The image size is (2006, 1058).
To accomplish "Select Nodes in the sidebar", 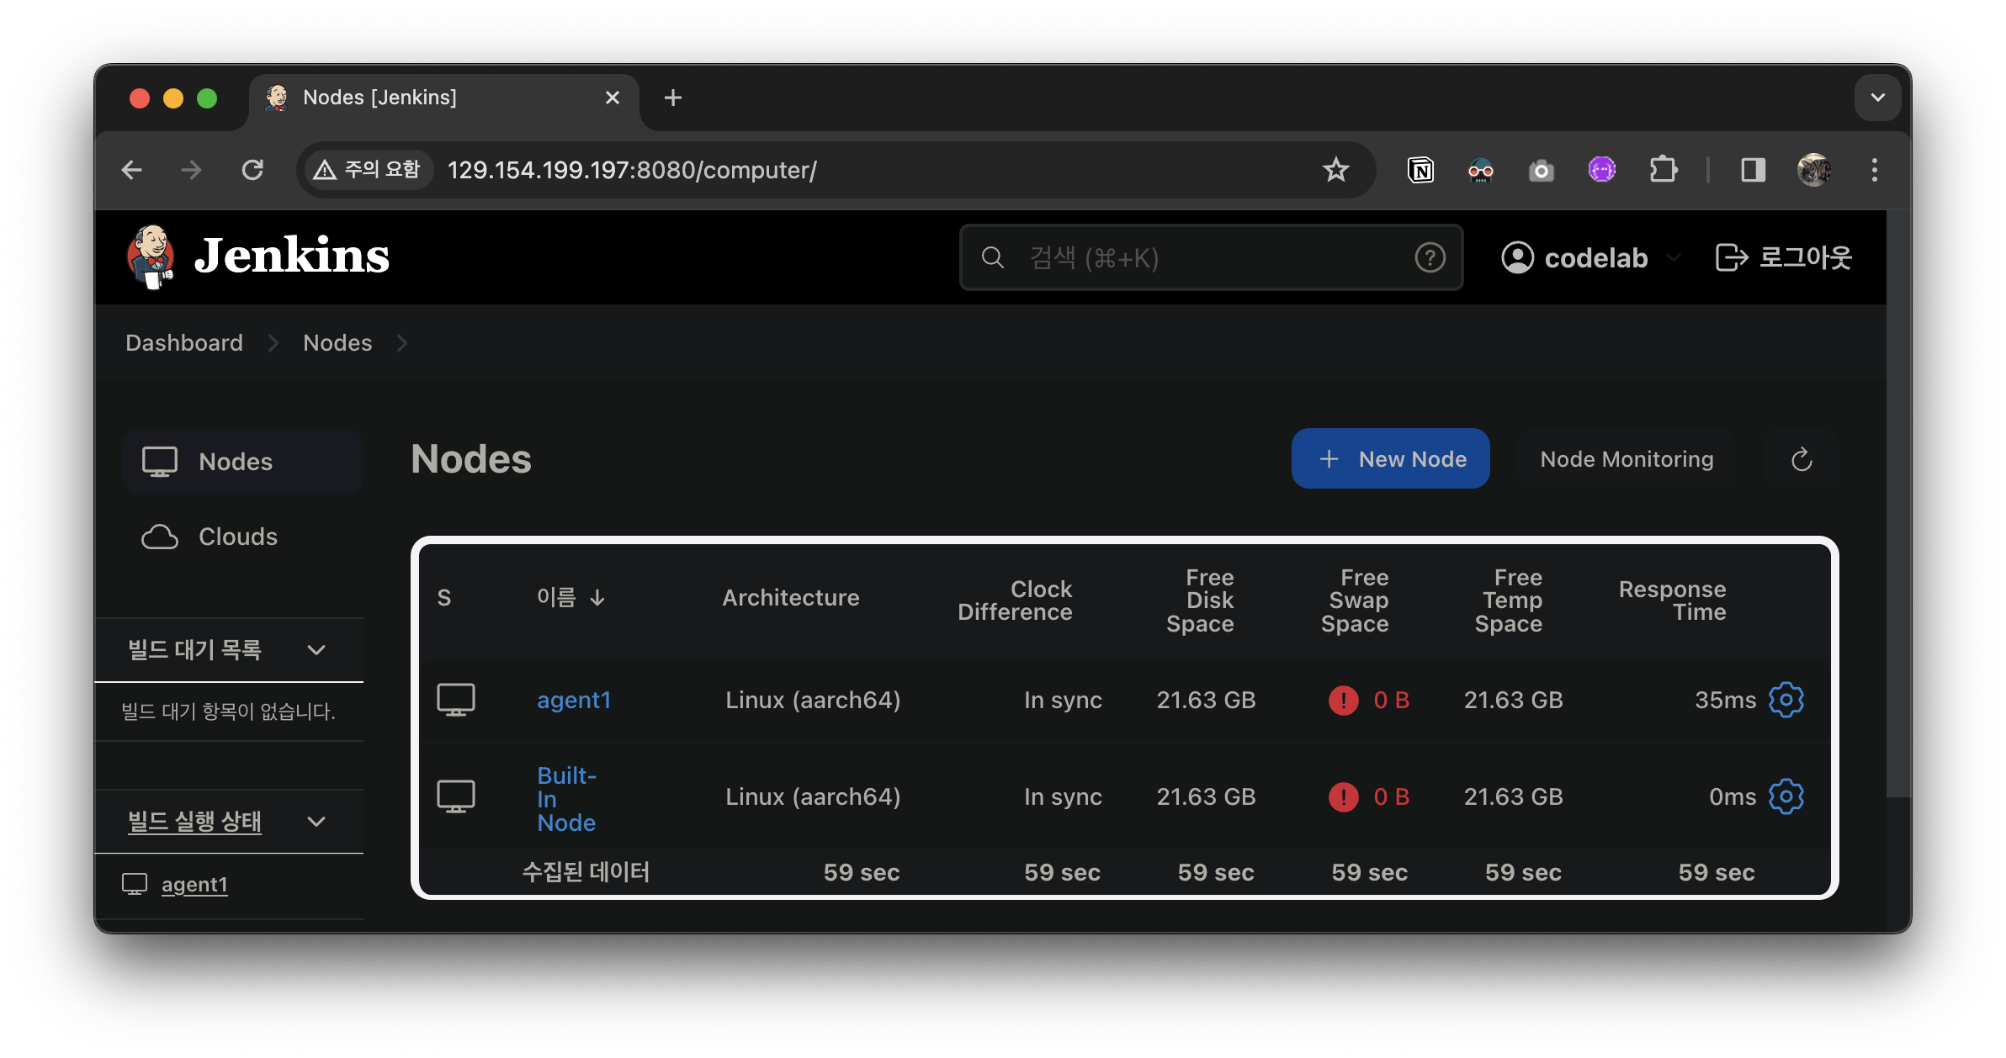I will [x=236, y=462].
